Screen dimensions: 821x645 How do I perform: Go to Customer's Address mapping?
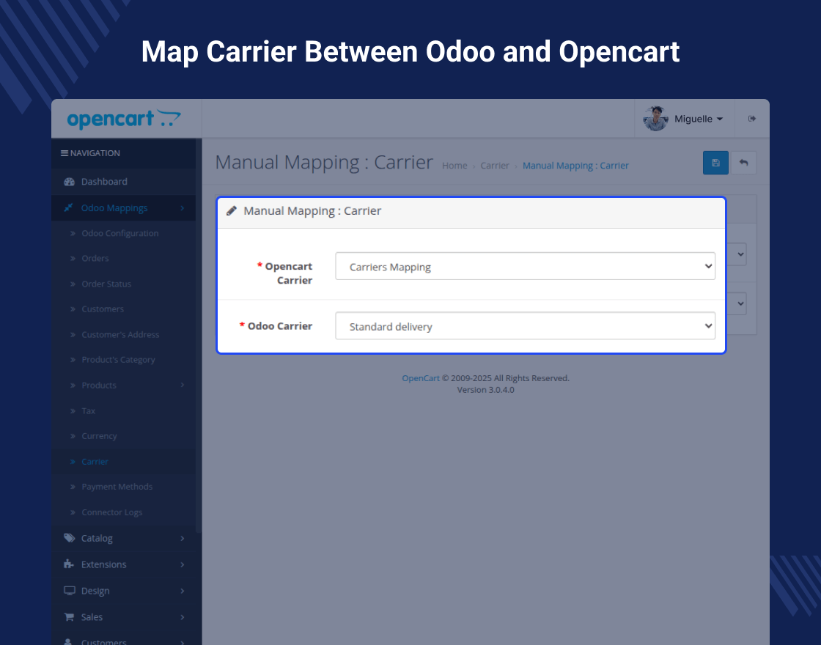click(120, 335)
